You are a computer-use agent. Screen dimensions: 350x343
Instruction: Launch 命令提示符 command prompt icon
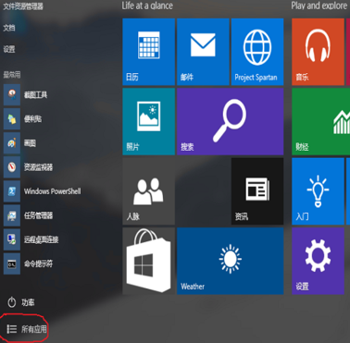point(12,263)
